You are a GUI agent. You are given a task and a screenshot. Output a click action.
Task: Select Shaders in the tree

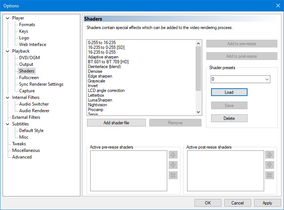click(27, 71)
